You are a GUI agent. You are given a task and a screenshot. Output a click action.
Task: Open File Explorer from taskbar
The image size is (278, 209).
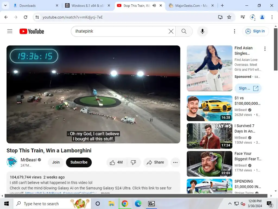[111, 204]
